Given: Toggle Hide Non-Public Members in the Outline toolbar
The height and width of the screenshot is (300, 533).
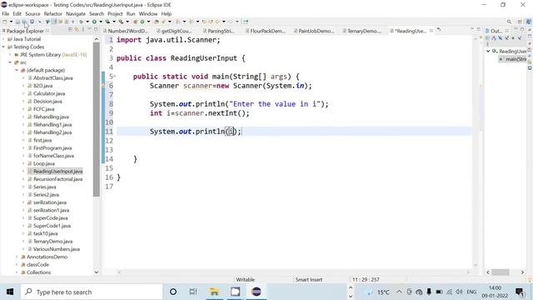Looking at the screenshot, I should pyautogui.click(x=513, y=38).
